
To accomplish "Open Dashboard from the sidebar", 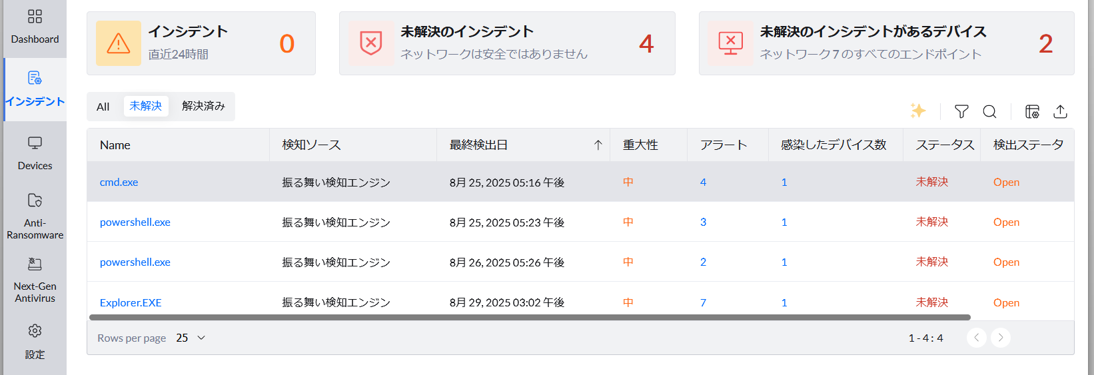I will (35, 27).
